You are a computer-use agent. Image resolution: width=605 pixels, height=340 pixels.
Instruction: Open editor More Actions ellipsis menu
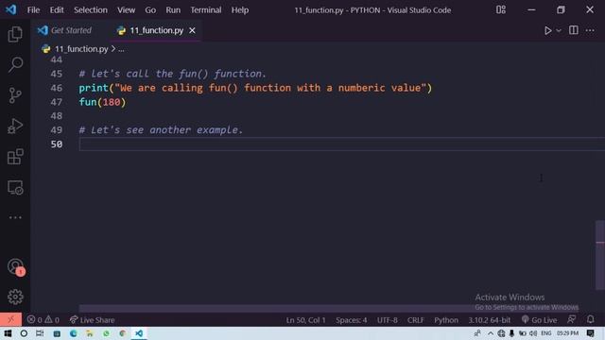[590, 30]
